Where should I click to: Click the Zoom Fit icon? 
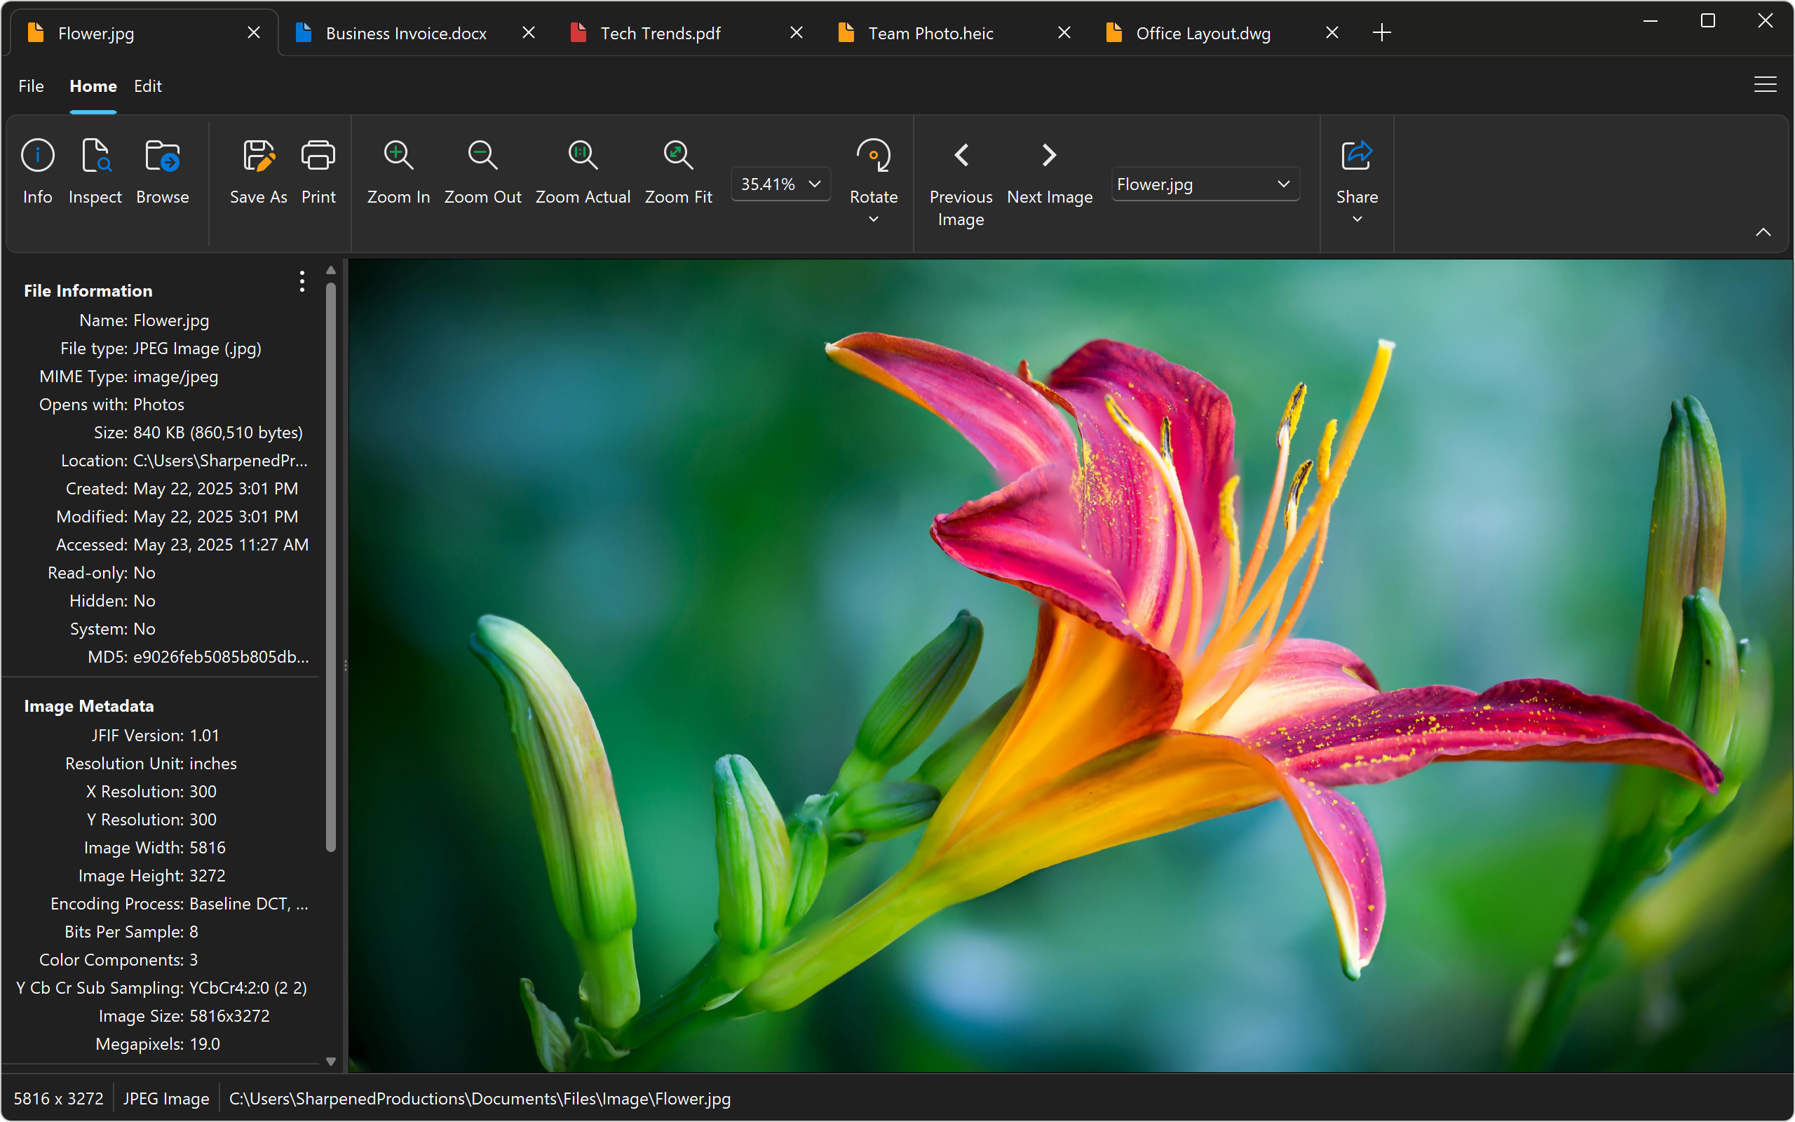coord(678,156)
